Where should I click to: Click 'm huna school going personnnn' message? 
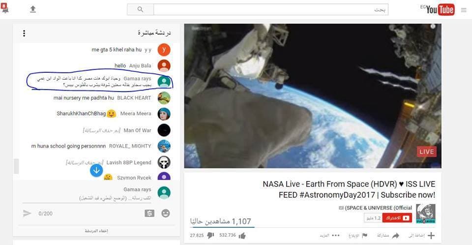pos(68,146)
